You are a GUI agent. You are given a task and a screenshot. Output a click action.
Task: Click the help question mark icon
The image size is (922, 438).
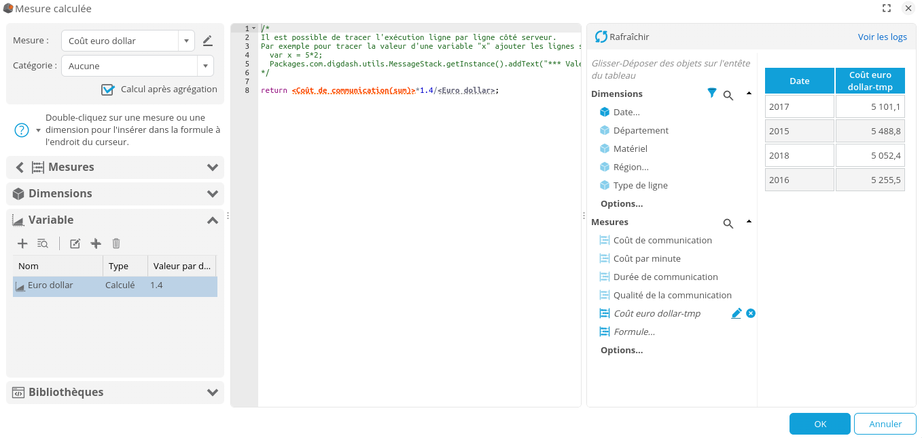[22, 130]
